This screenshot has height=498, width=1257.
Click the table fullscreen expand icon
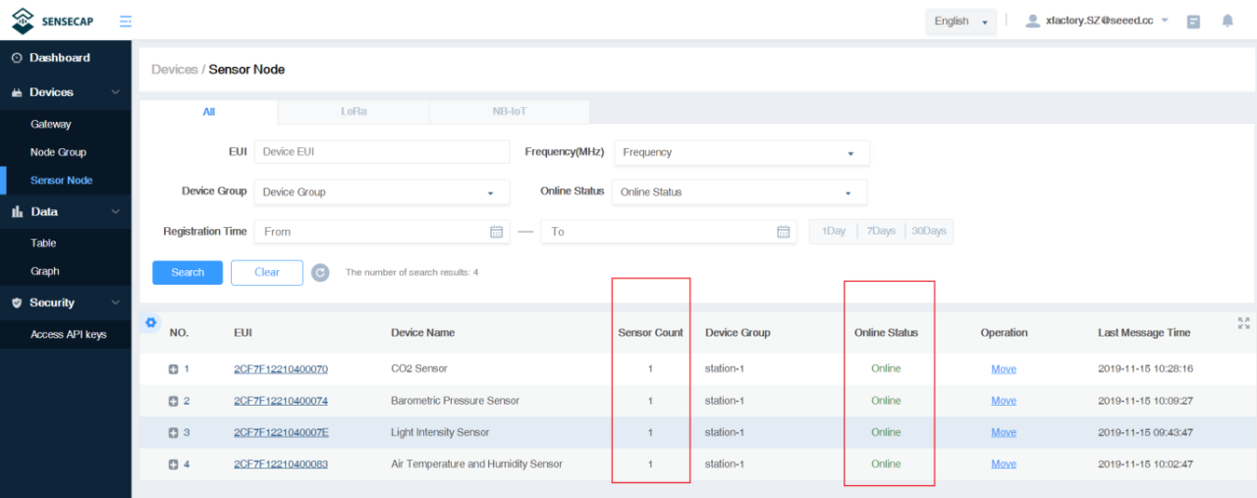pyautogui.click(x=1243, y=322)
